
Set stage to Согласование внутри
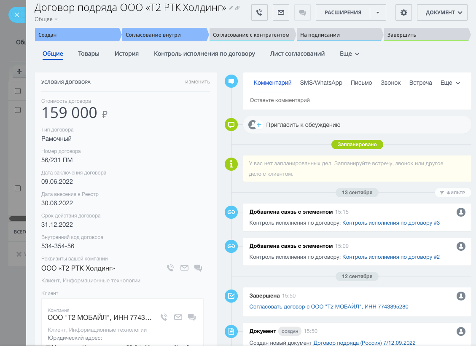pyautogui.click(x=165, y=35)
